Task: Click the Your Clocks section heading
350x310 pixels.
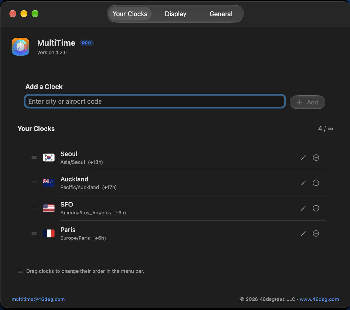Action: (x=36, y=129)
